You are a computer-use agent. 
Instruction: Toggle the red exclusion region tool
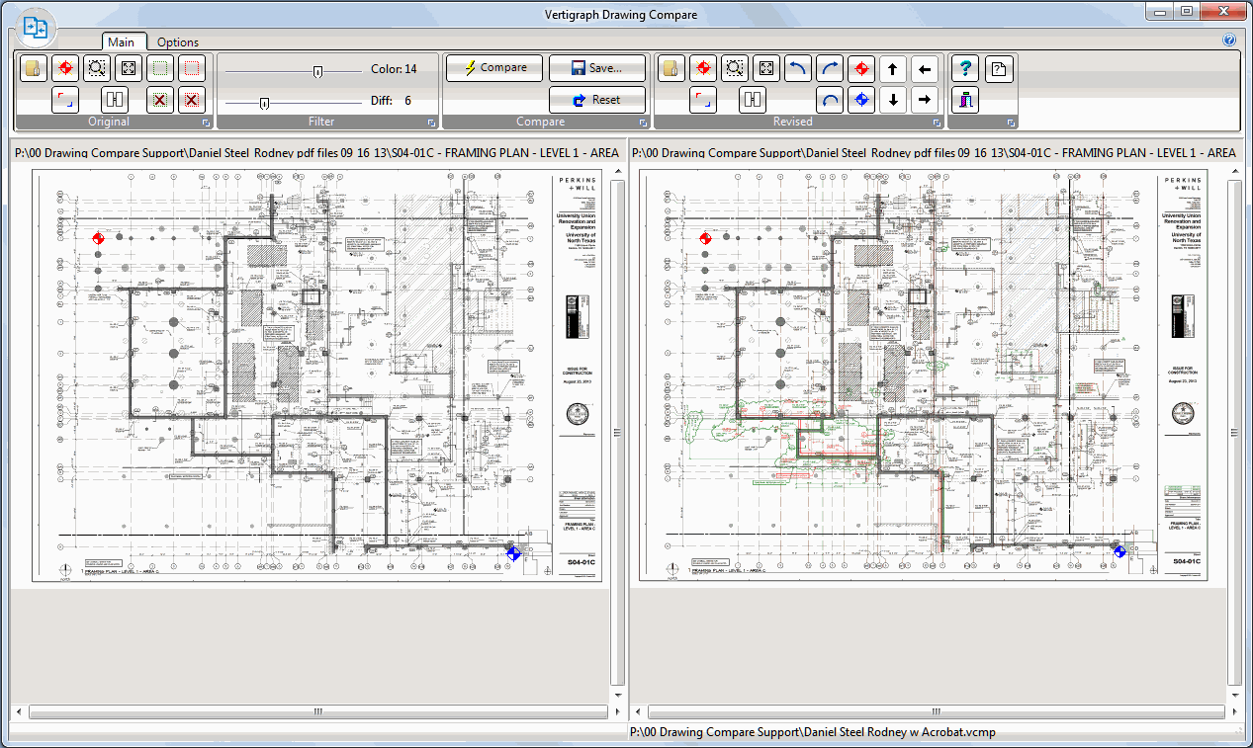(x=192, y=68)
